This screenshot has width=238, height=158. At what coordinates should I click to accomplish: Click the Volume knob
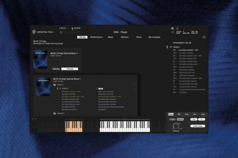176,126
